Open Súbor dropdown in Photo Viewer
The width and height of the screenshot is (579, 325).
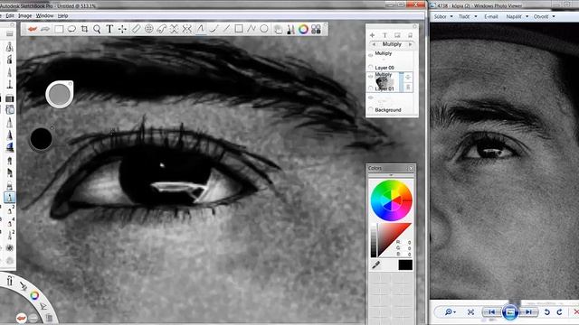click(443, 16)
